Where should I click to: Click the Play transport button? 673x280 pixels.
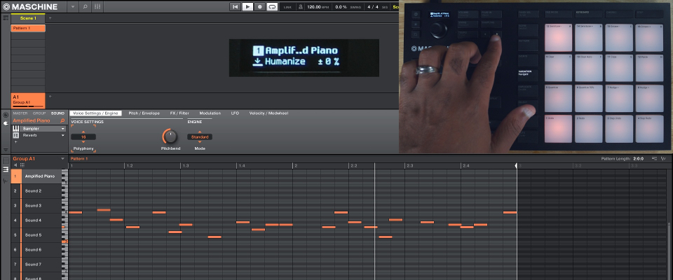[x=247, y=7]
